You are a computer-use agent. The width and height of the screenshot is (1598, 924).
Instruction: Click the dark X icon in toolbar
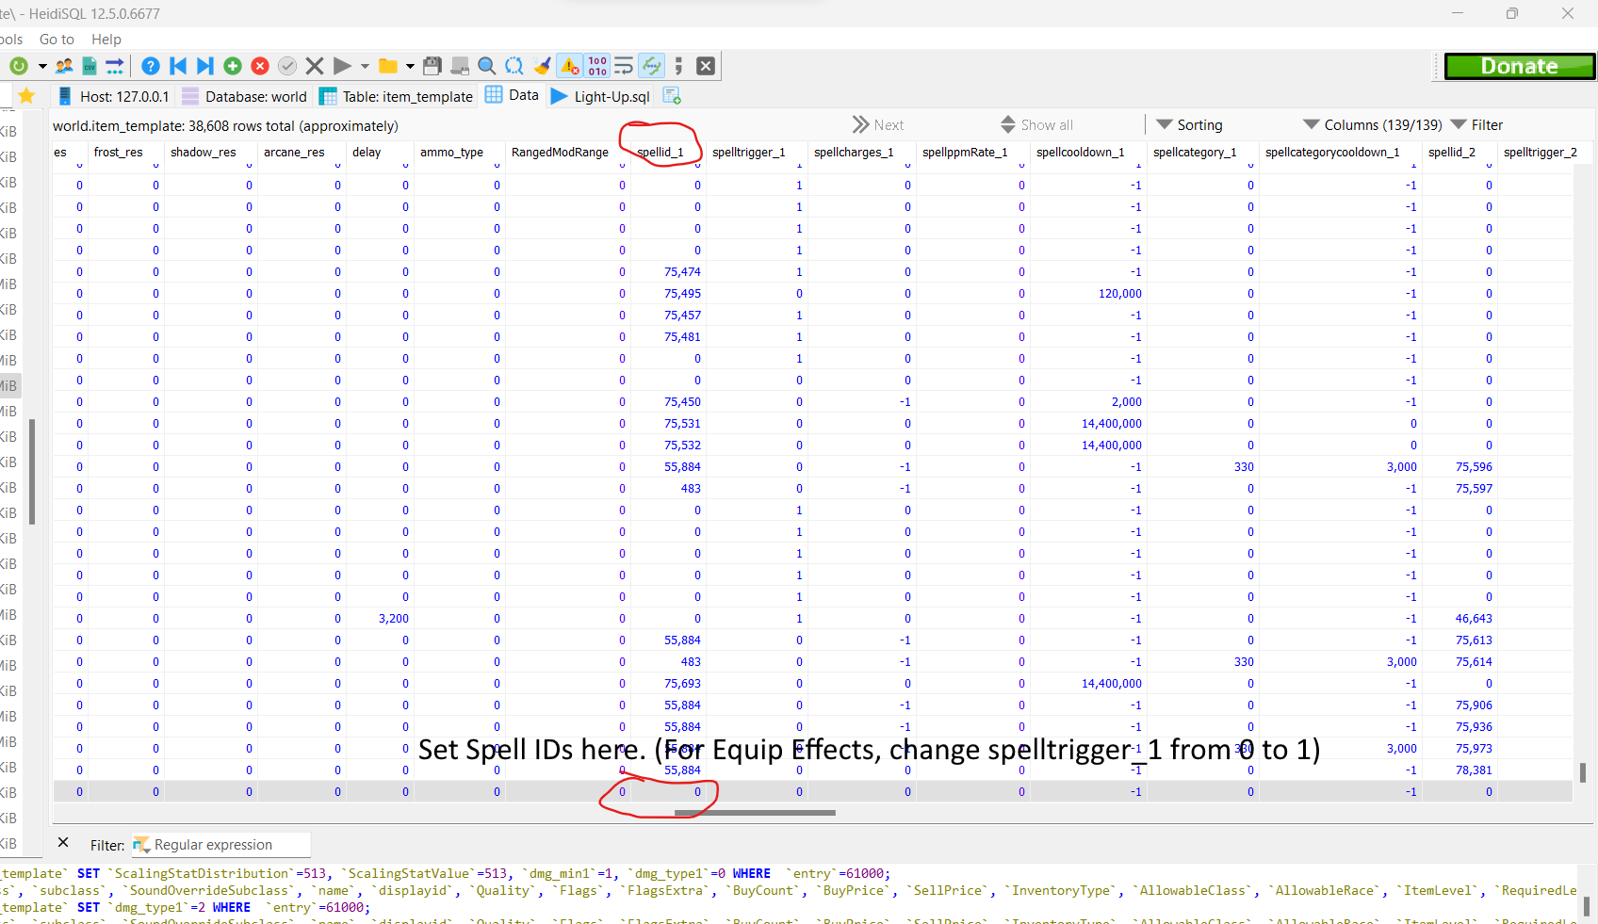tap(705, 66)
